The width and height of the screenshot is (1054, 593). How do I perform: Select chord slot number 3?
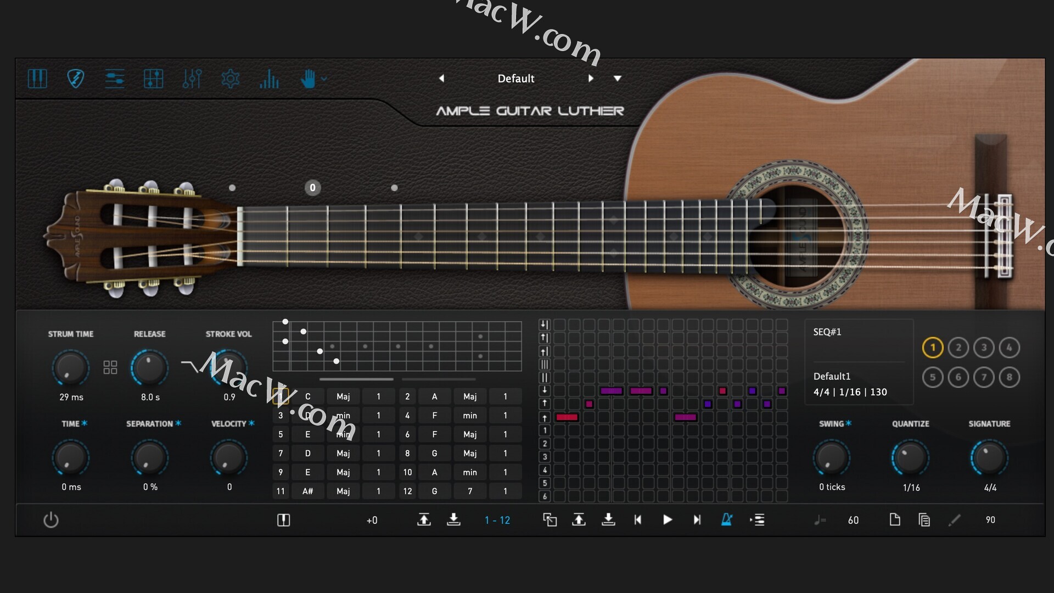[x=281, y=415]
